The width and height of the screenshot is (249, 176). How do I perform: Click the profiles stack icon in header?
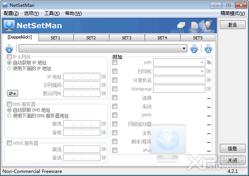coord(181,25)
